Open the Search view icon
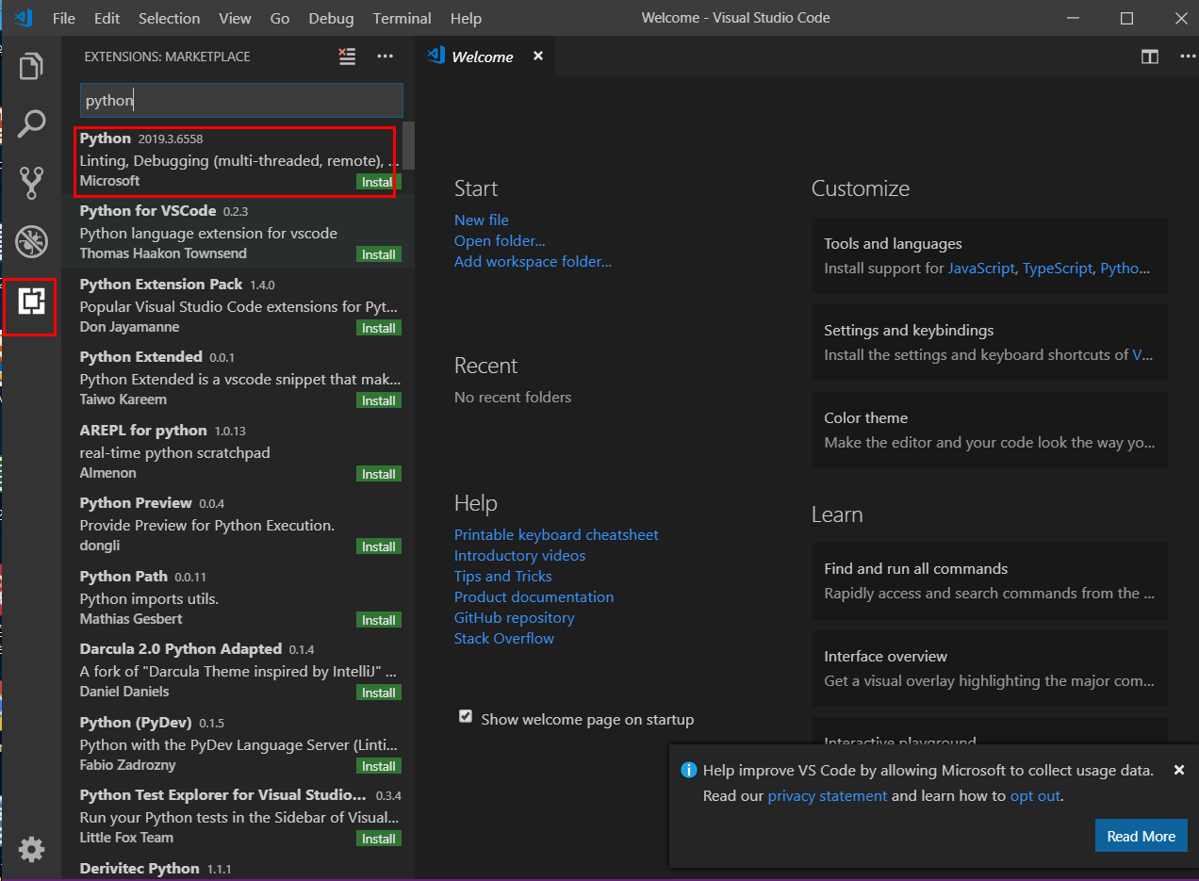 click(31, 123)
